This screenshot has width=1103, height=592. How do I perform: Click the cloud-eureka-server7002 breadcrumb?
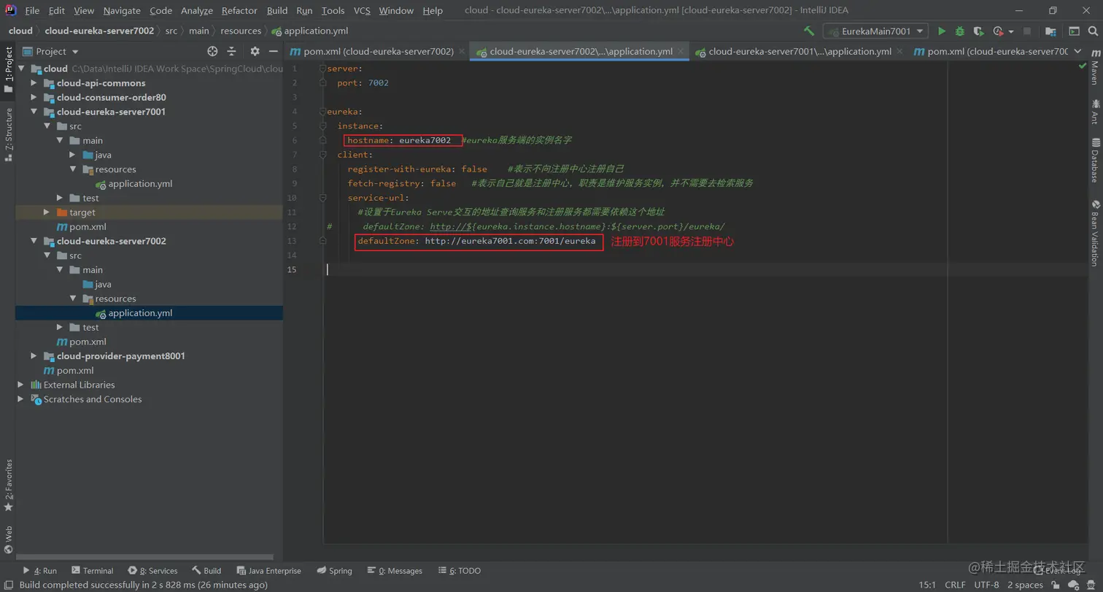click(x=99, y=31)
